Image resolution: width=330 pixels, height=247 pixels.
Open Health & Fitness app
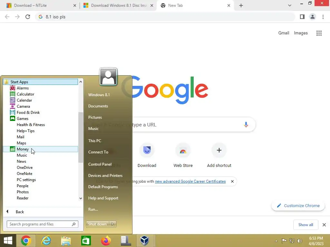coord(31,124)
